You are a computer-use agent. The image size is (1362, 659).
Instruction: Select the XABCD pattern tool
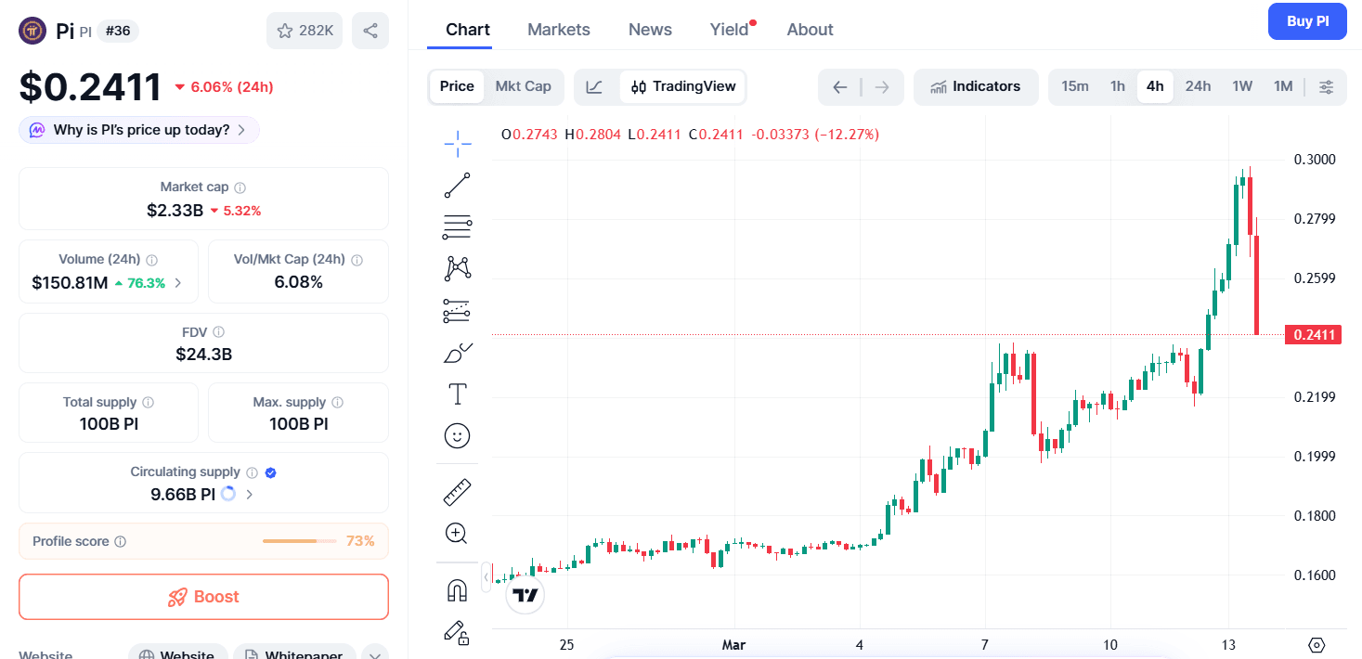[x=457, y=268]
